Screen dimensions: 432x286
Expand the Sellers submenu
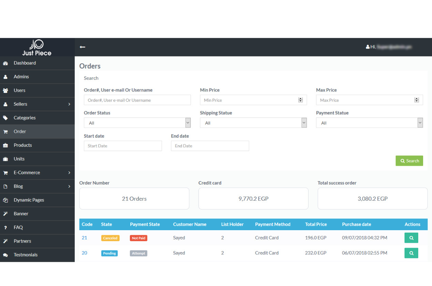69,104
